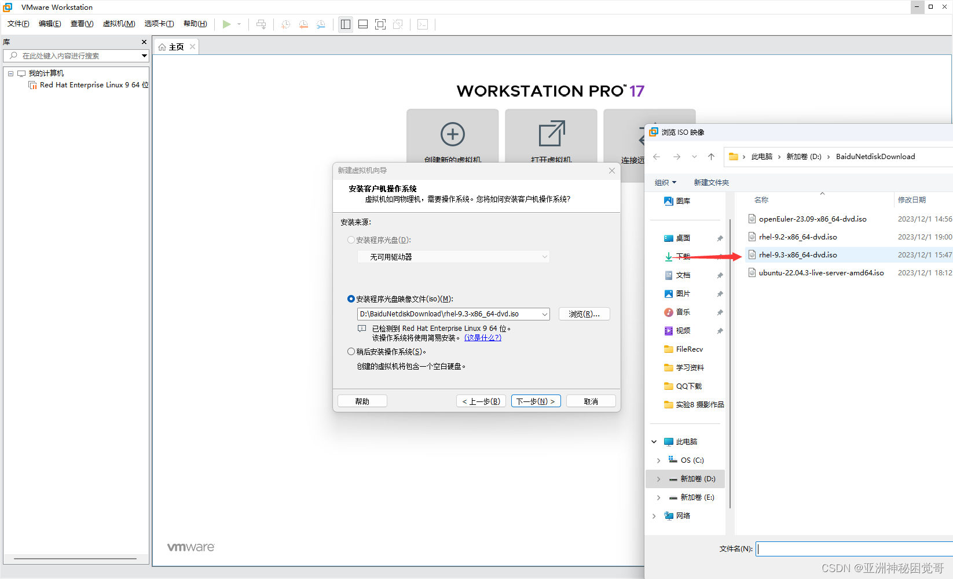Screen dimensions: 953x579
Task: Click the Unity mode toolbar icon
Action: pyautogui.click(x=398, y=24)
